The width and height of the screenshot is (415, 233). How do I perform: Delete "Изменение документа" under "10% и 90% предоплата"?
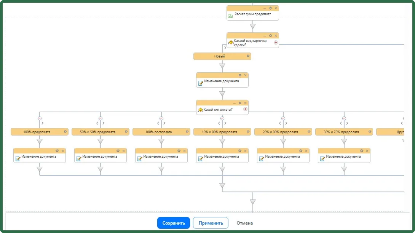click(x=245, y=151)
